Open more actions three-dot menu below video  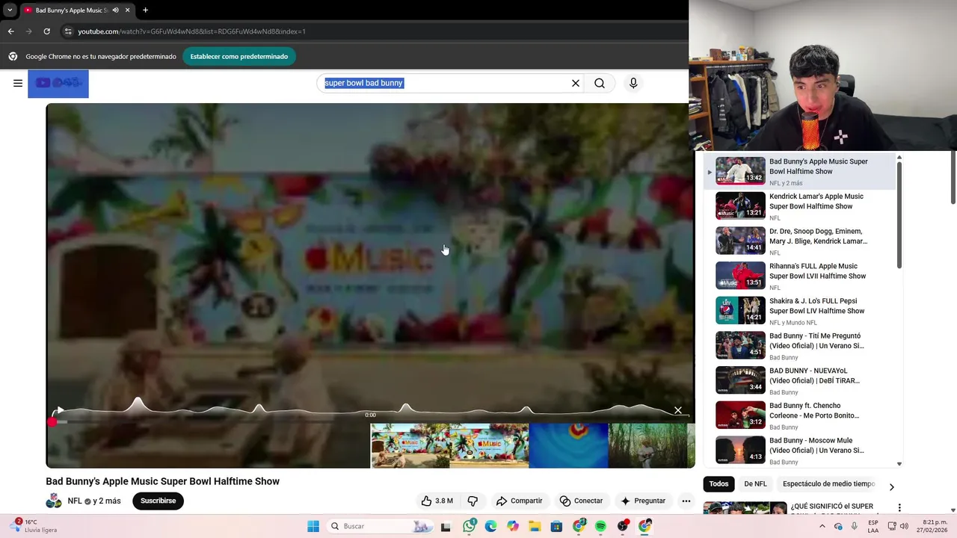coord(686,501)
